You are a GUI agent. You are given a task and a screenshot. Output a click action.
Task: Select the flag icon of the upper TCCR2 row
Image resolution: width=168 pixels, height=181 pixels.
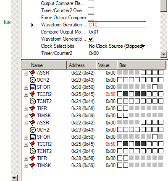[32, 94]
